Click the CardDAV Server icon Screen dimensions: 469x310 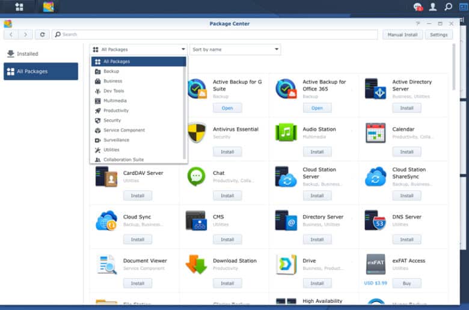point(106,177)
